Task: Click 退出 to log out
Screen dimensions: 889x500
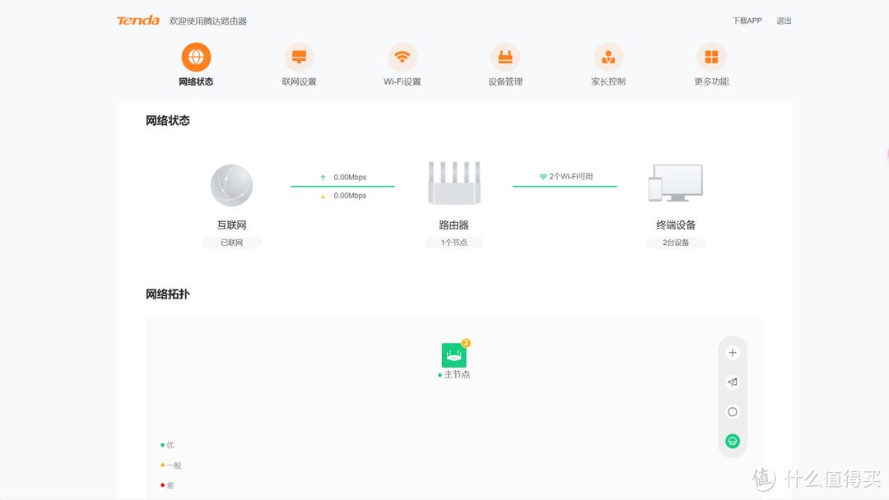Action: 784,21
